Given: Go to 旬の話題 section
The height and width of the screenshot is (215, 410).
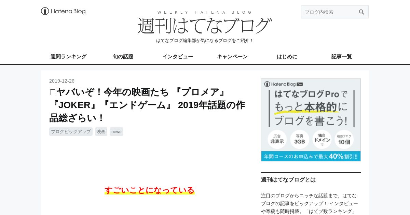Looking at the screenshot, I should pyautogui.click(x=123, y=57).
